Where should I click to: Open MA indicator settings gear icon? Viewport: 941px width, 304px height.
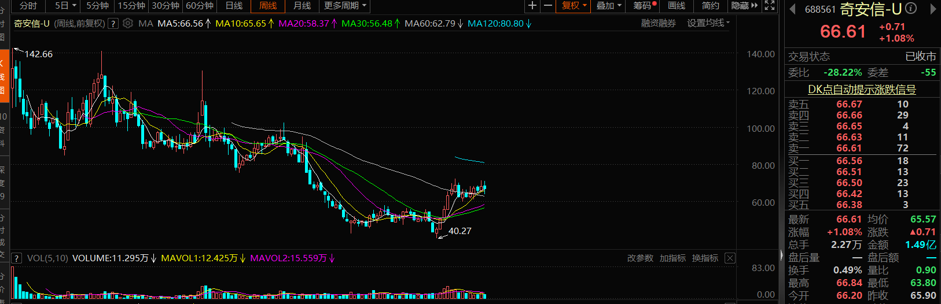click(x=128, y=24)
